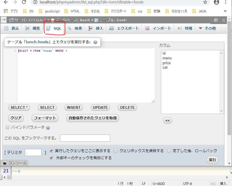Open the help icon beside query heading
This screenshot has width=232, height=186.
[95, 42]
